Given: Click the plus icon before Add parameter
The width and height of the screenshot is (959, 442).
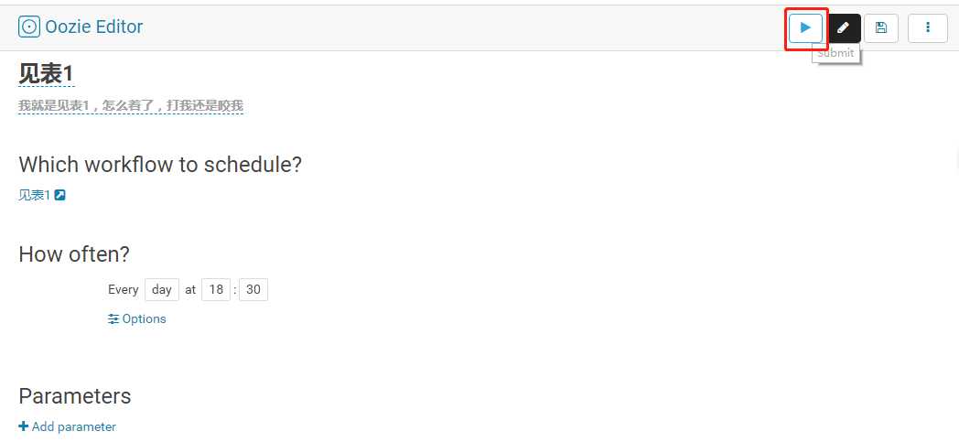Looking at the screenshot, I should tap(23, 426).
